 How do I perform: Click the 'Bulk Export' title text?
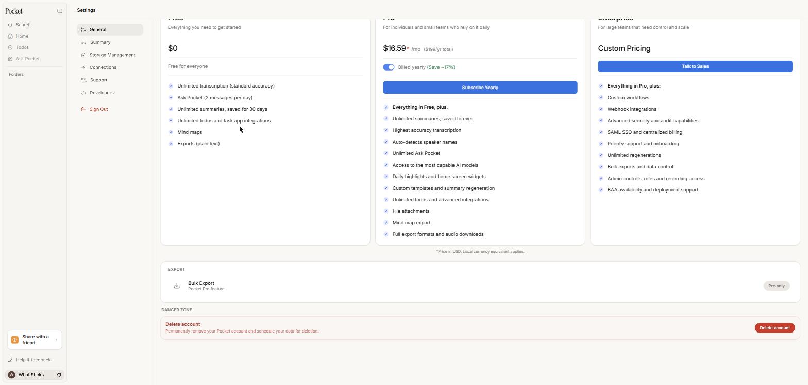click(201, 283)
